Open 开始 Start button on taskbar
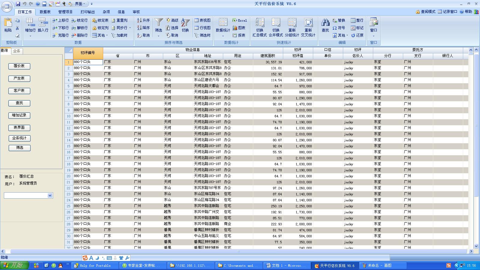 pyautogui.click(x=14, y=265)
